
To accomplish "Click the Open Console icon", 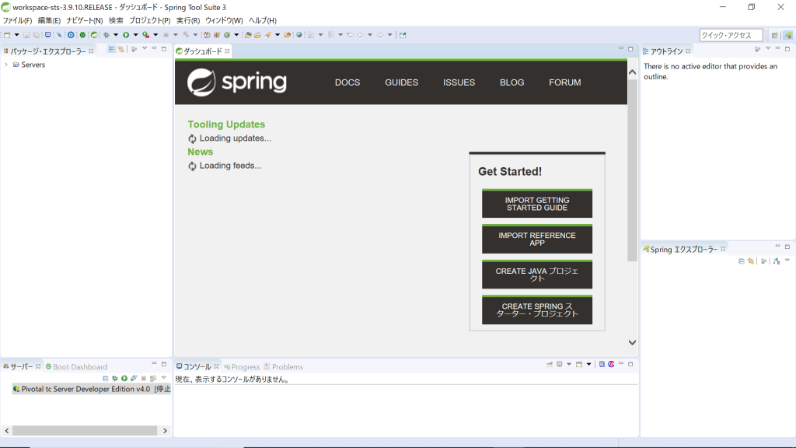I will (x=579, y=364).
